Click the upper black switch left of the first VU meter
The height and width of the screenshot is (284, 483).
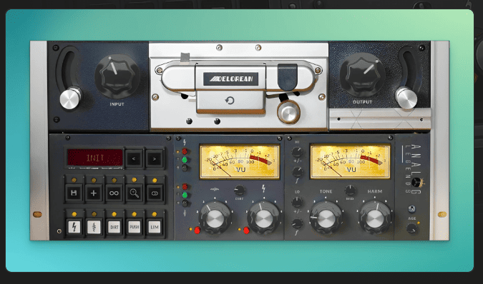pyautogui.click(x=185, y=168)
